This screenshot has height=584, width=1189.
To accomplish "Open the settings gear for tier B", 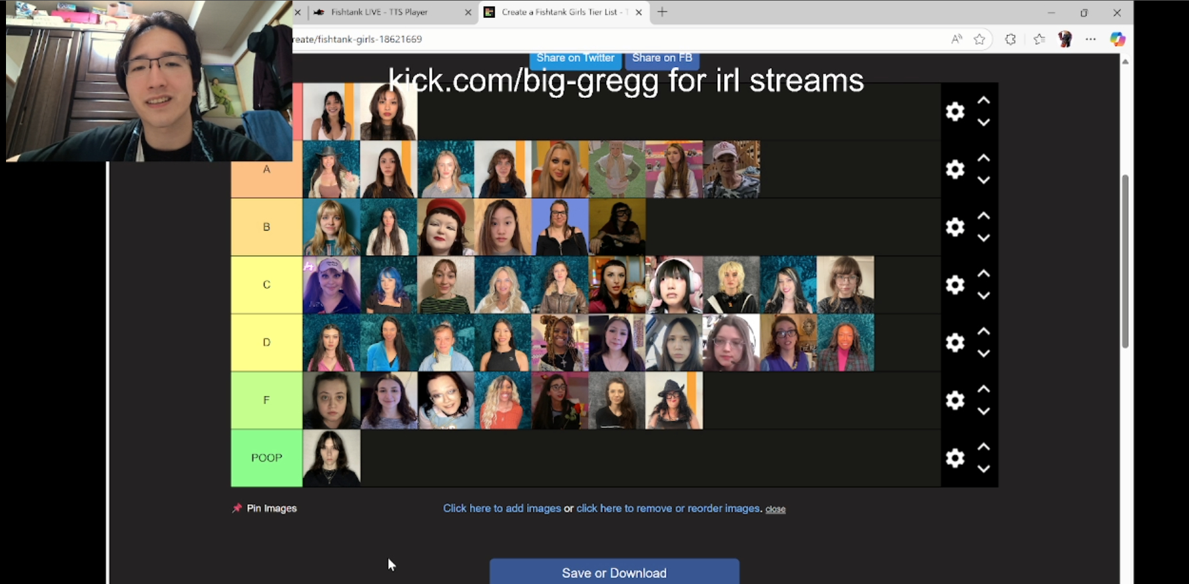I will point(955,227).
